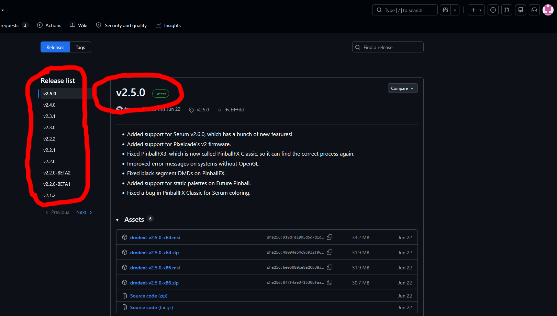Click the 'Release list' heading
The width and height of the screenshot is (557, 316).
click(58, 81)
